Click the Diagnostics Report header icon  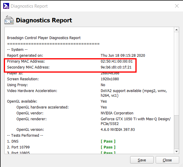(9, 20)
